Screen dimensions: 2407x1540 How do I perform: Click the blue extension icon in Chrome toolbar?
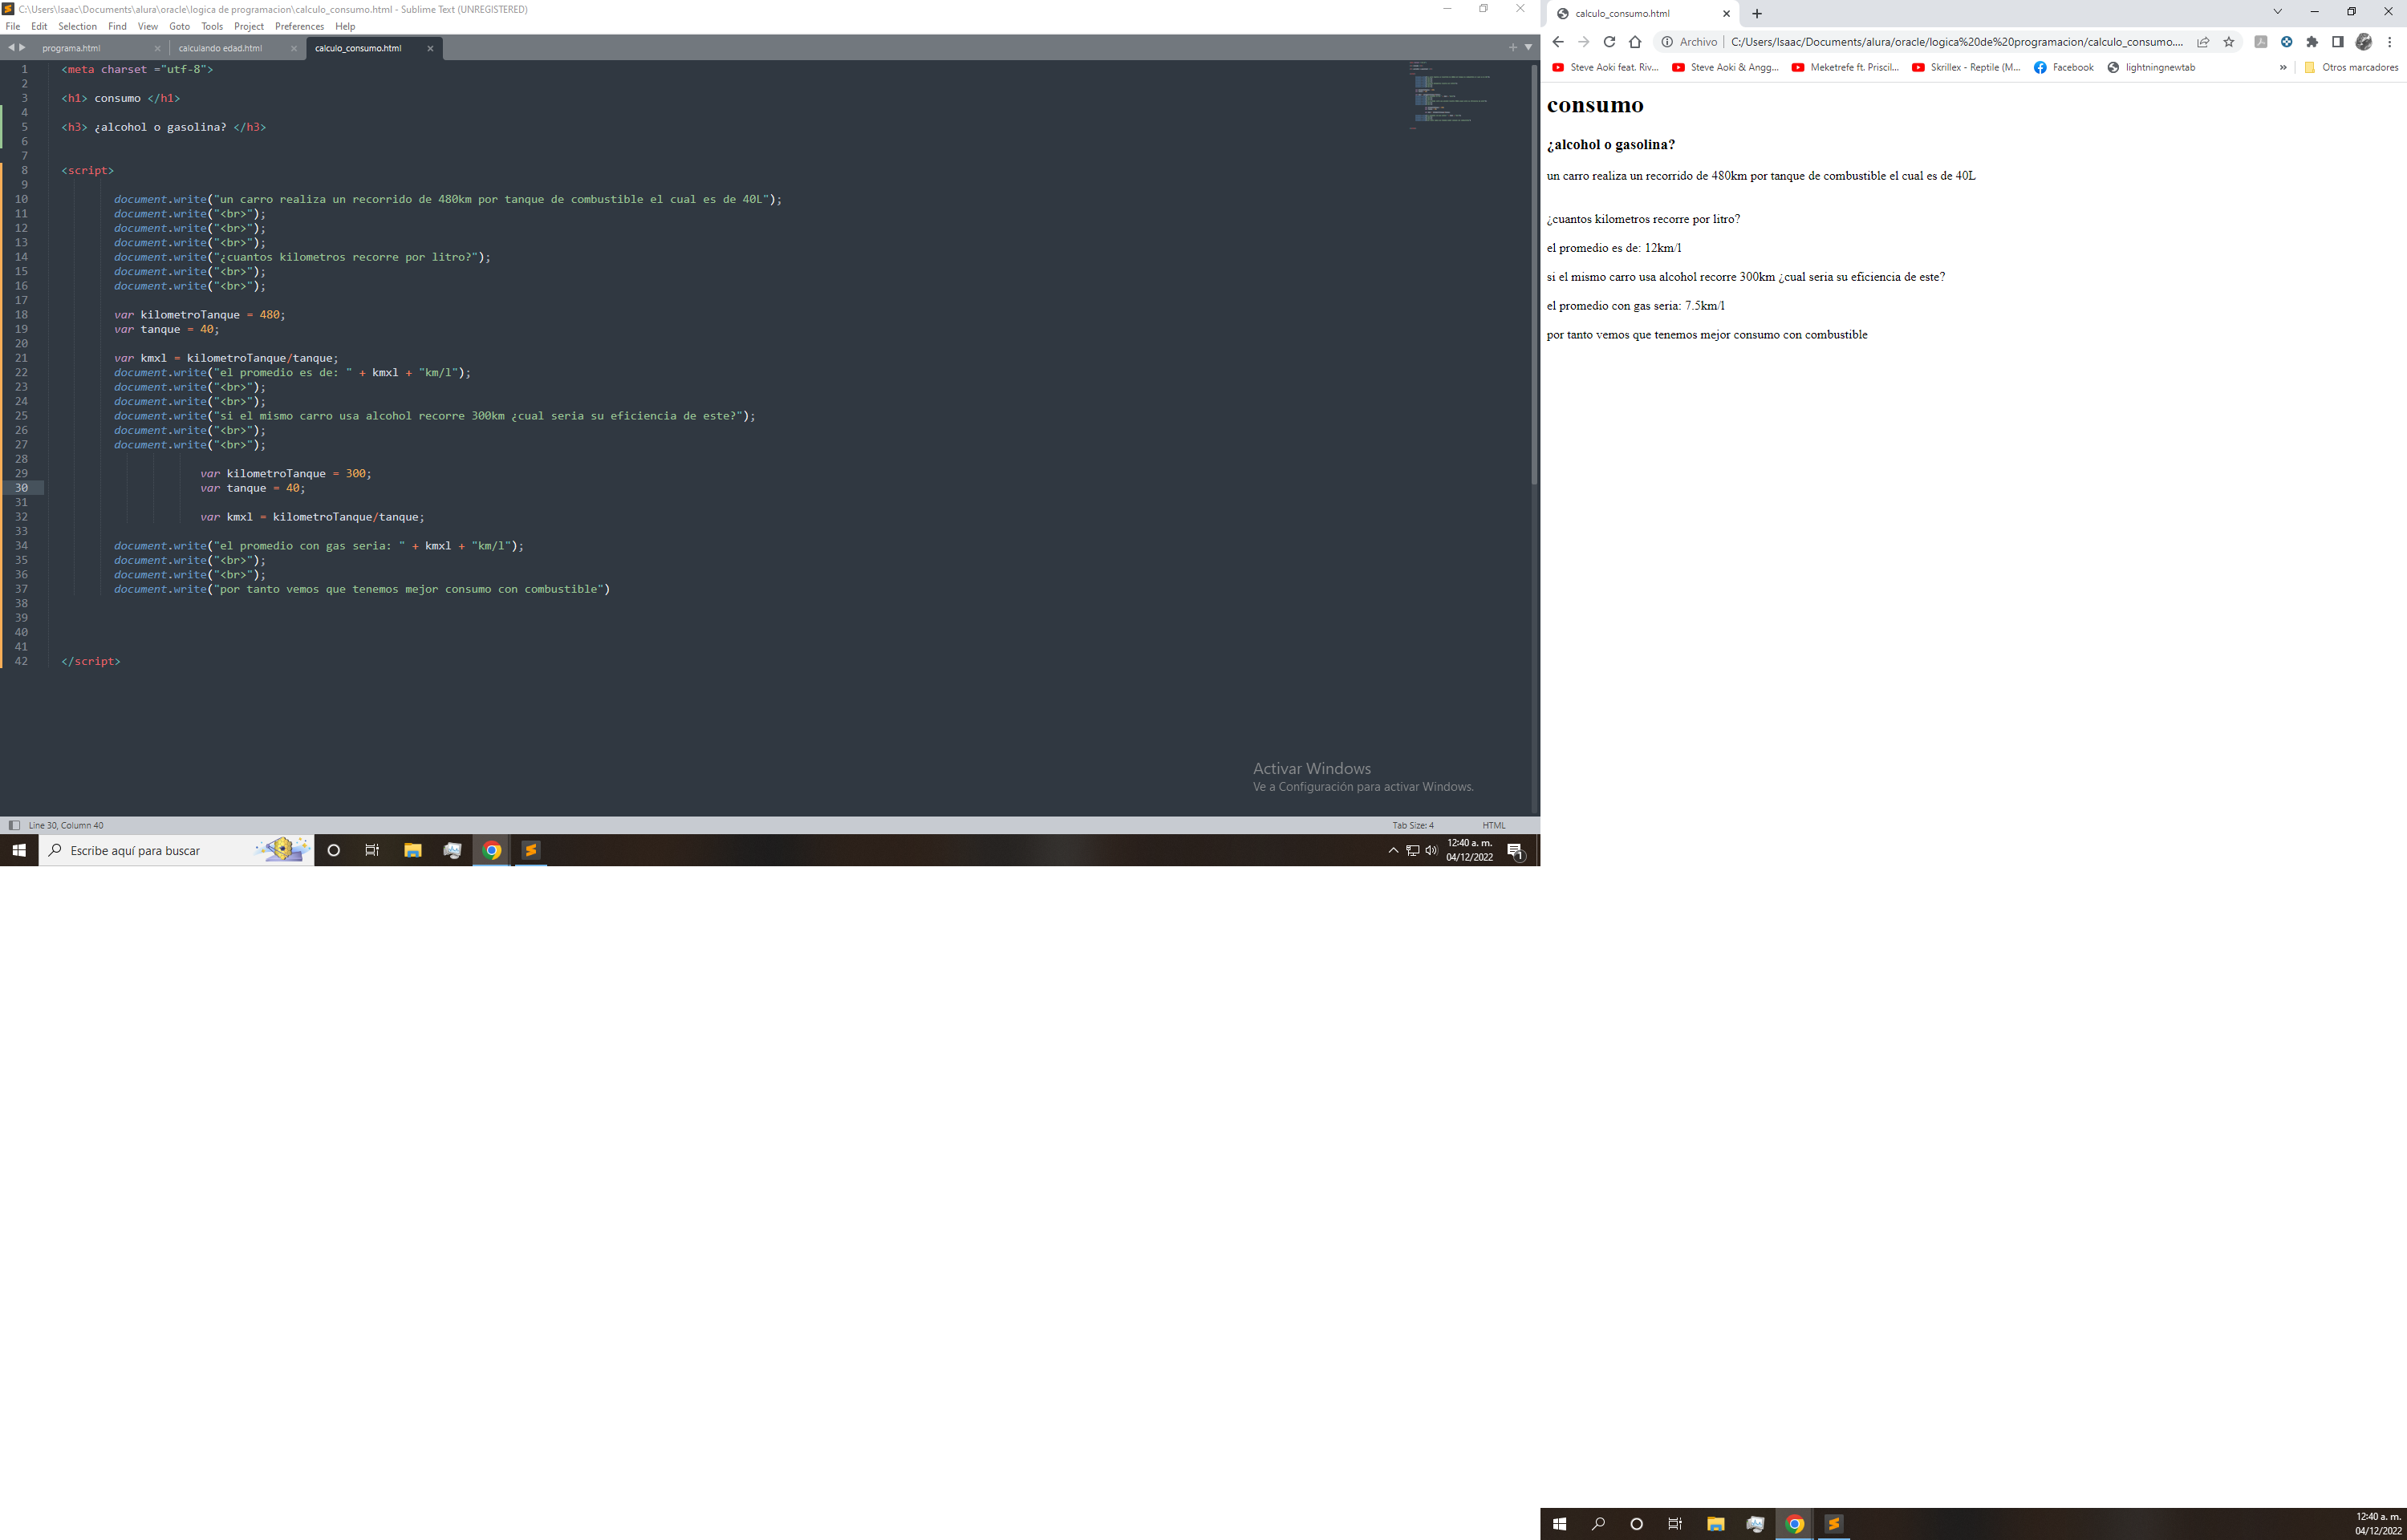[2286, 42]
